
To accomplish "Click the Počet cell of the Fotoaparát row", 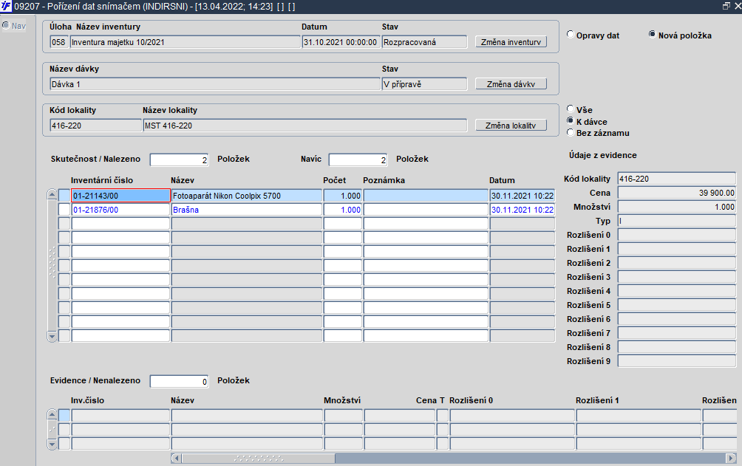I will pos(343,196).
